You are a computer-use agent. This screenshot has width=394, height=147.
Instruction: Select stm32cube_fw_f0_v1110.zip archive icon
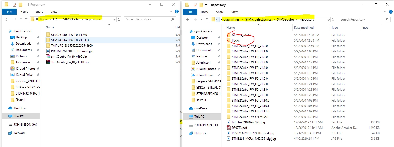(48, 62)
